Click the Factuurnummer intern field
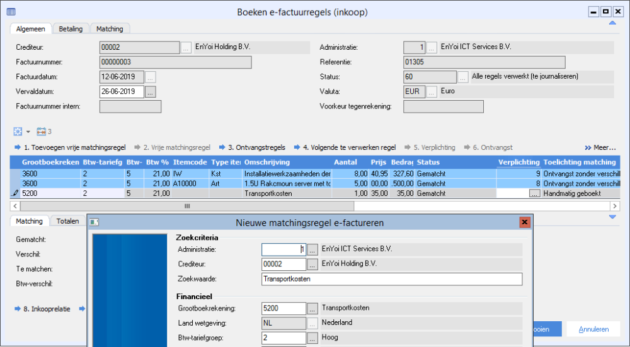630x347 pixels. (x=130, y=106)
